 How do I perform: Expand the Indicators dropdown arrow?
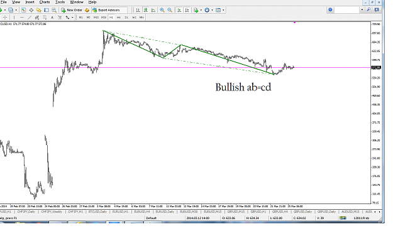tap(201, 10)
